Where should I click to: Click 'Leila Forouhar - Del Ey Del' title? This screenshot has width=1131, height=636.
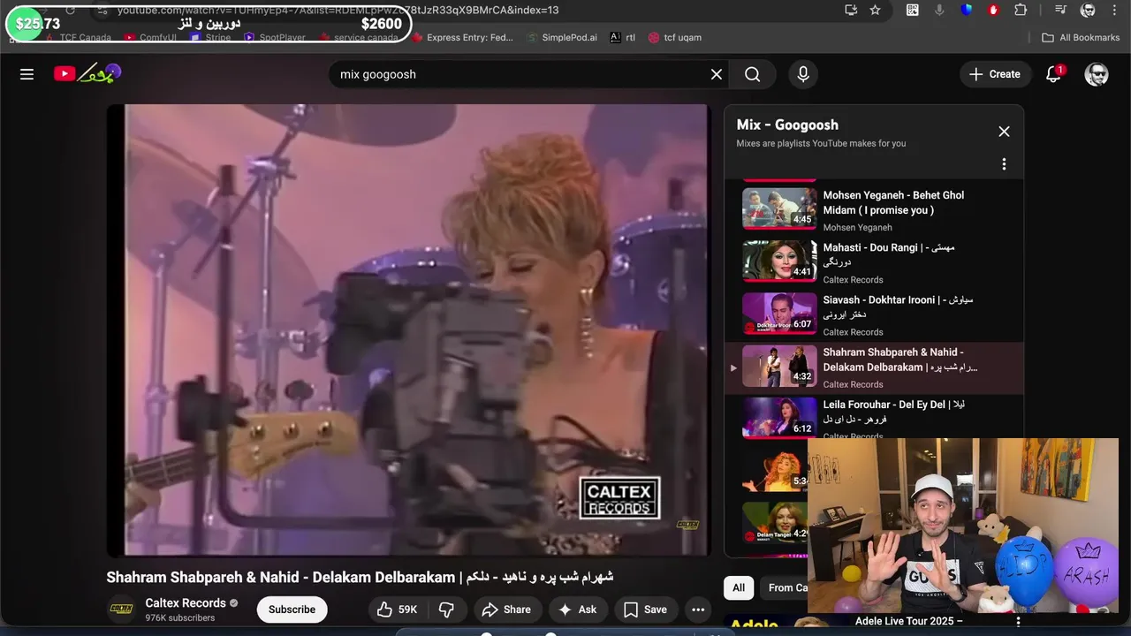[x=893, y=412]
